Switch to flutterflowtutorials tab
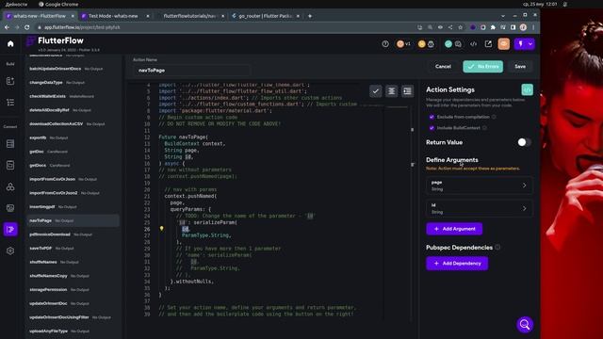Viewport: 603px width, 339px height. (x=190, y=16)
